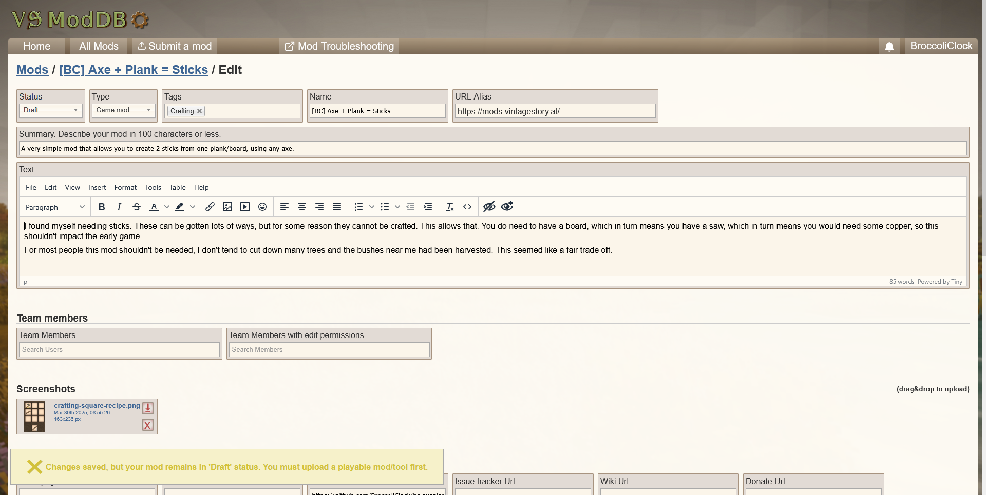986x495 pixels.
Task: Follow the Mods breadcrumb link
Action: [x=32, y=70]
